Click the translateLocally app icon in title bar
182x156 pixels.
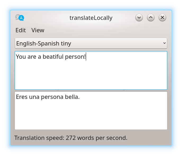20,18
